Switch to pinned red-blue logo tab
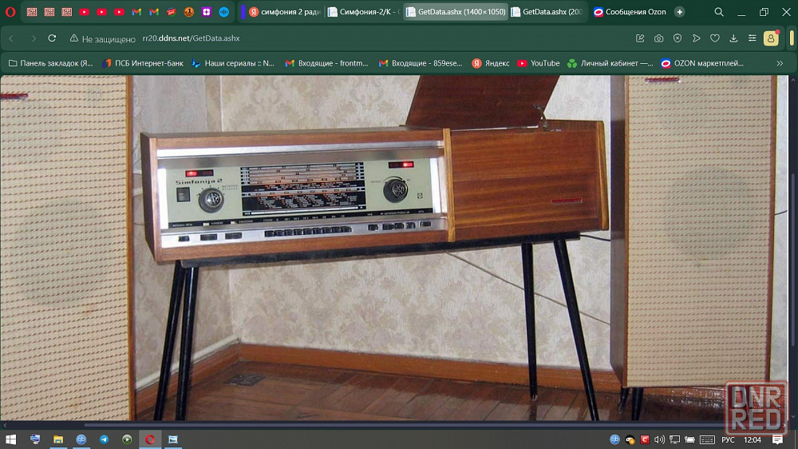Image resolution: width=798 pixels, height=449 pixels. tap(172, 12)
